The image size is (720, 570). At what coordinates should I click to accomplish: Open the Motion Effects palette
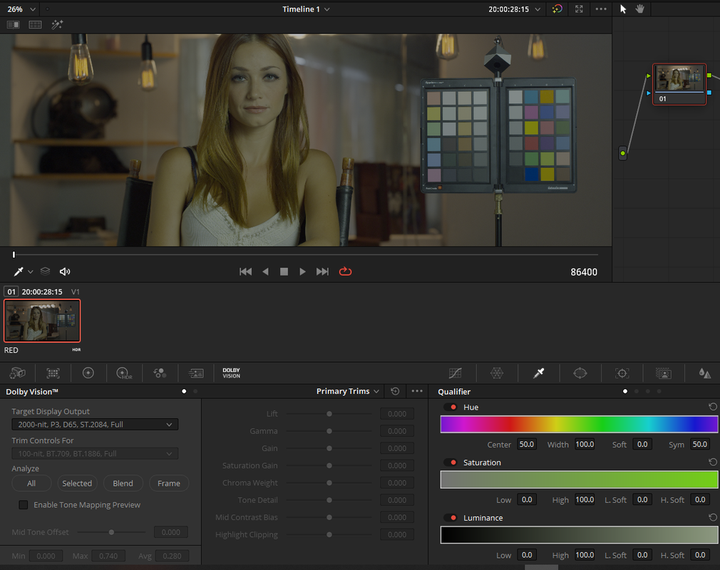coord(196,373)
